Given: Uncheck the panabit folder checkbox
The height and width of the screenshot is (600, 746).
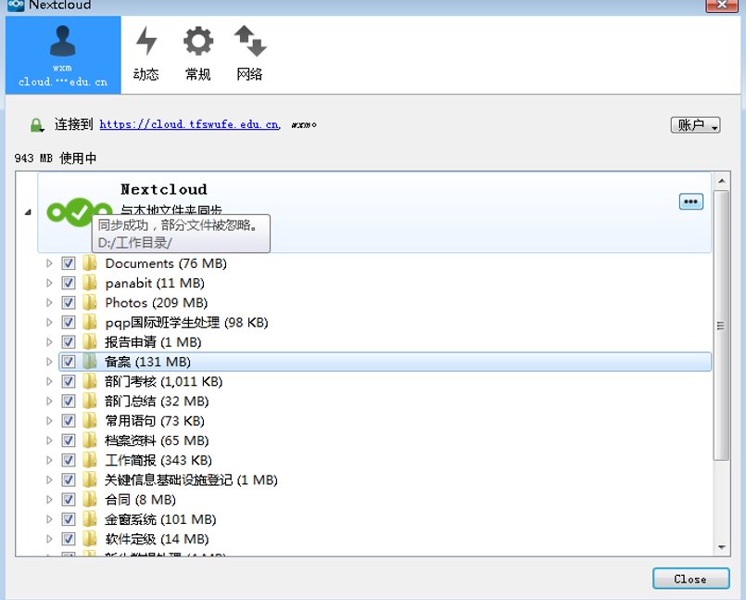Looking at the screenshot, I should (69, 283).
